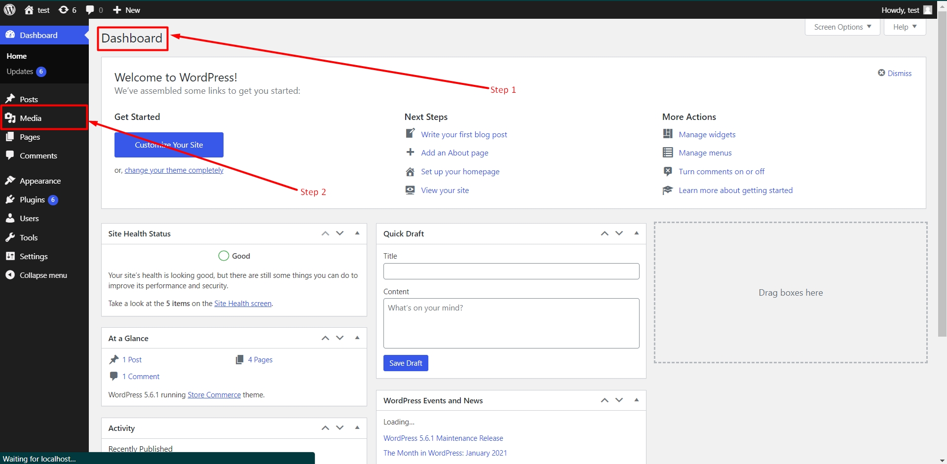Toggle the Quick Draft panel triangle
947x464 pixels.
[x=637, y=233]
